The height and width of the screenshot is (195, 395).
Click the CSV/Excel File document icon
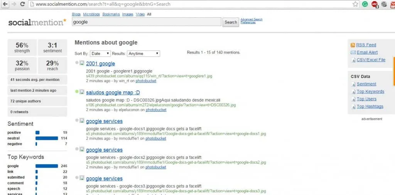pos(353,60)
